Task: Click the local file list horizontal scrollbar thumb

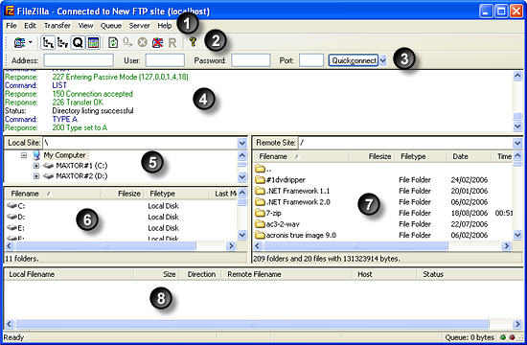Action: [105, 246]
